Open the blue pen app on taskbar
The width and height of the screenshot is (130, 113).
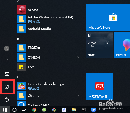click(94, 110)
